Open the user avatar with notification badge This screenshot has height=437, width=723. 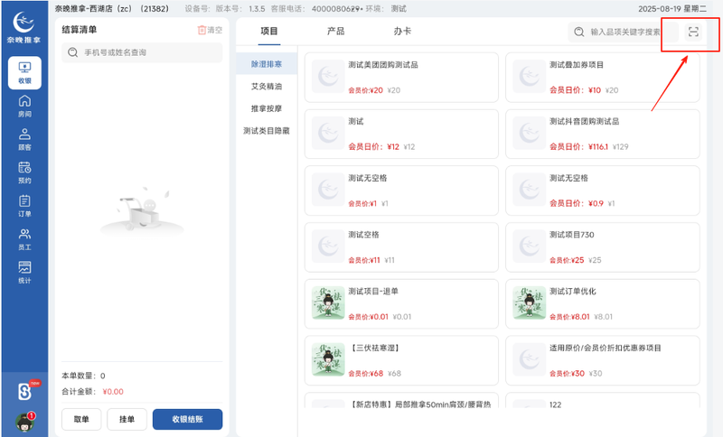[x=25, y=422]
